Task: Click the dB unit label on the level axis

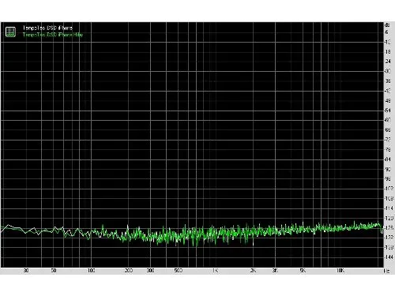Action: pyautogui.click(x=387, y=25)
